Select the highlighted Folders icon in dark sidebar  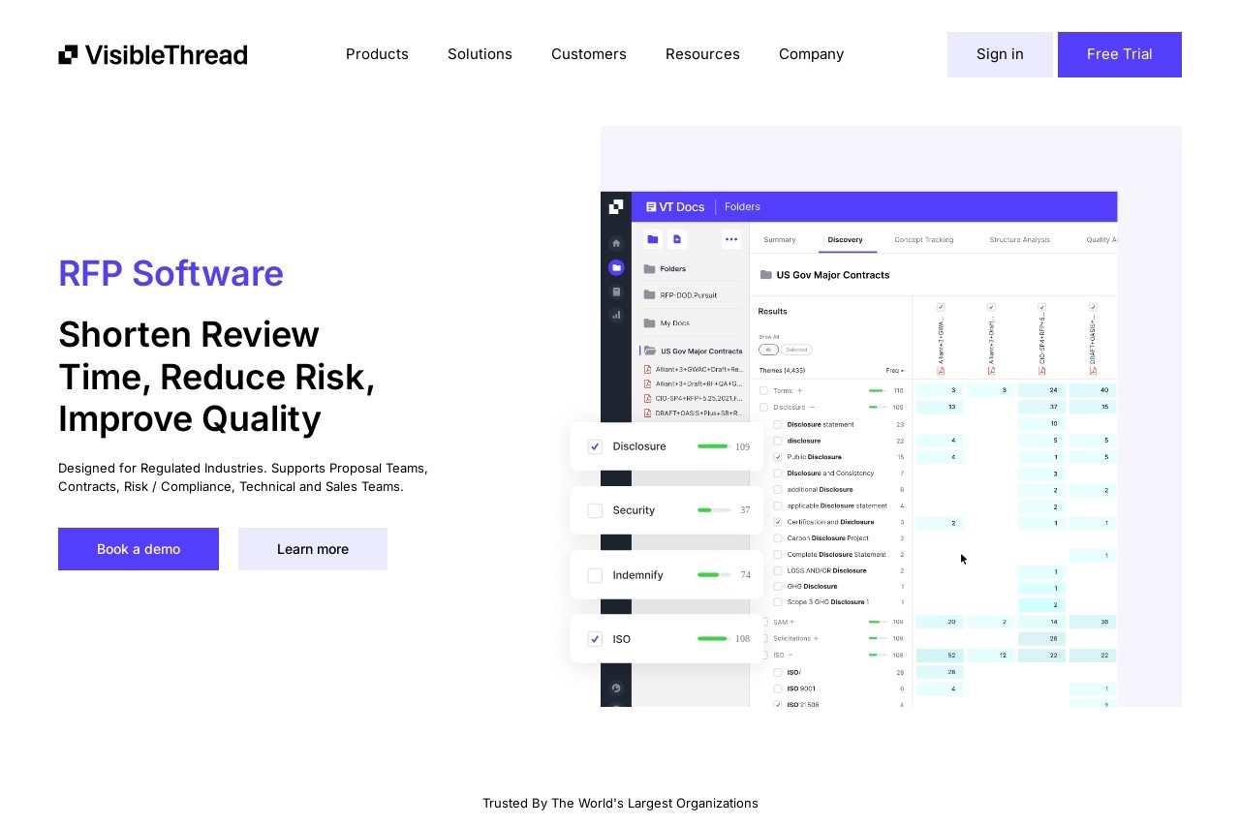[616, 267]
